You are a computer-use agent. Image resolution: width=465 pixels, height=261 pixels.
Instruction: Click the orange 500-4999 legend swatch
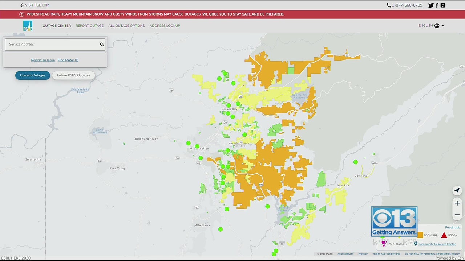coord(420,235)
